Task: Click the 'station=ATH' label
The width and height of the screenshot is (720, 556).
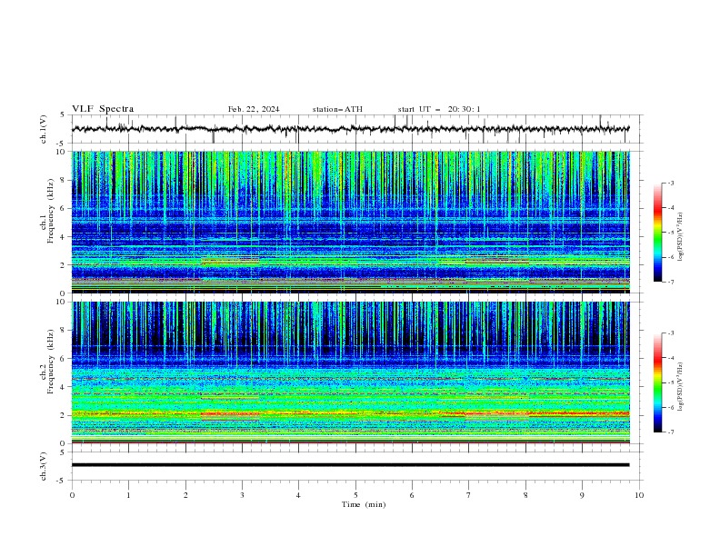Action: (x=337, y=109)
